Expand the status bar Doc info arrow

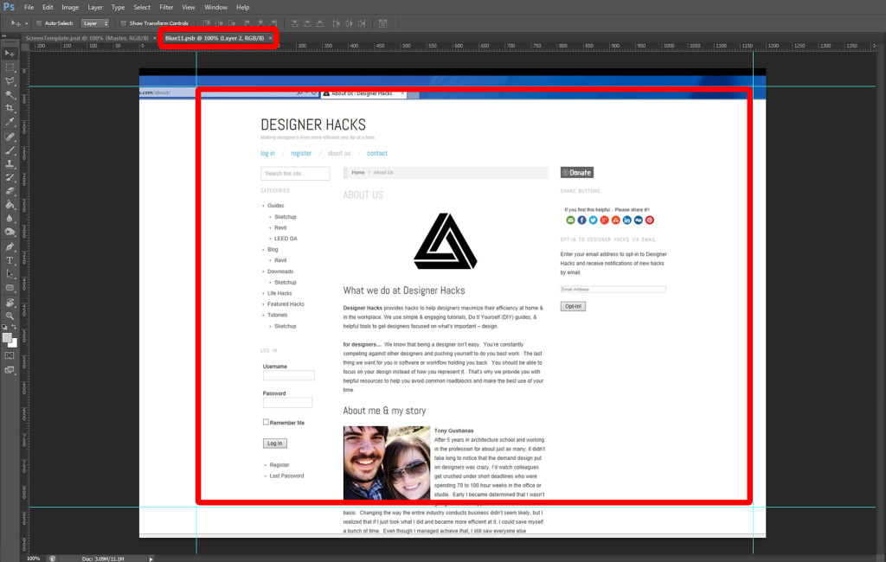[x=151, y=559]
